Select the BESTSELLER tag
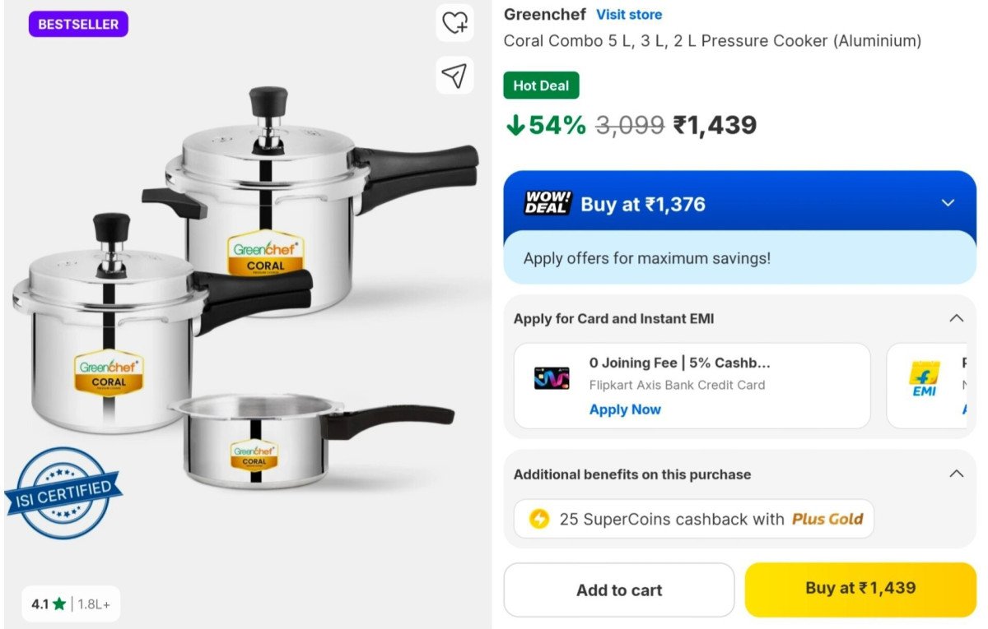Image resolution: width=988 pixels, height=629 pixels. pos(77,24)
